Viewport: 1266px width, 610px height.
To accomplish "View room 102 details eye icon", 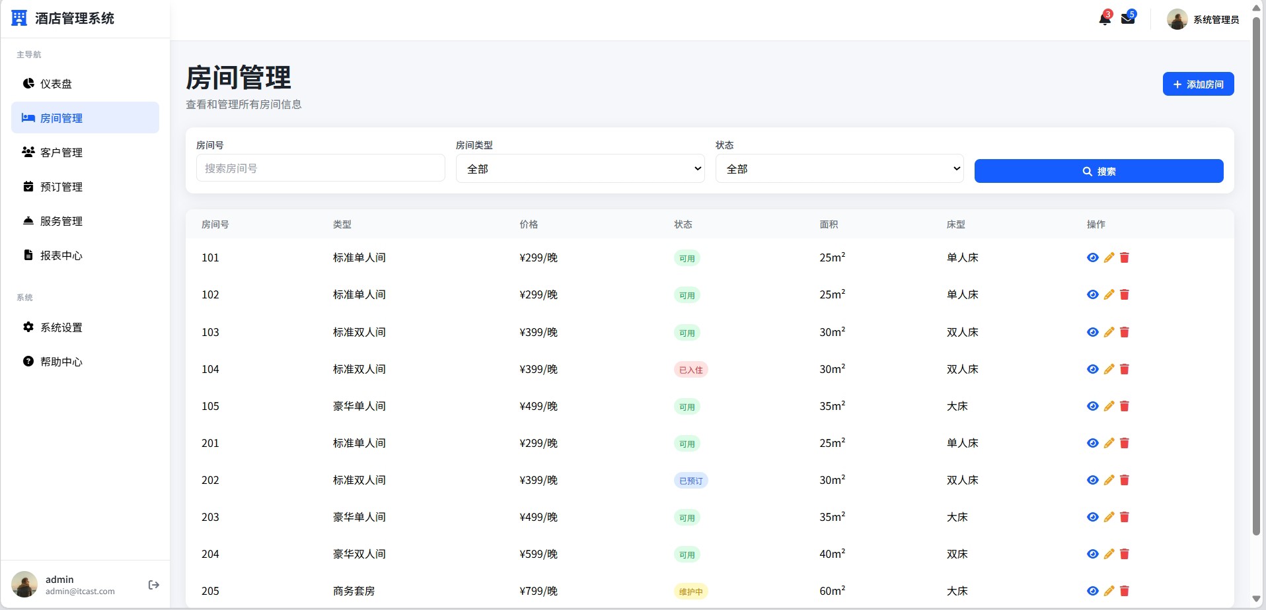I will [1092, 294].
